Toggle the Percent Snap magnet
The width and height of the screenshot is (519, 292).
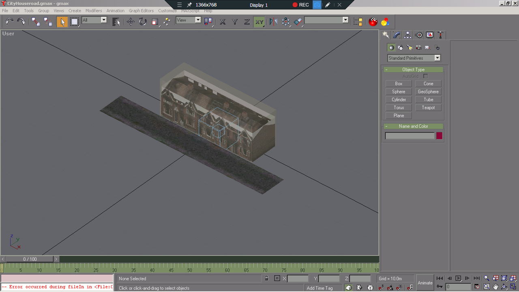tap(399, 288)
